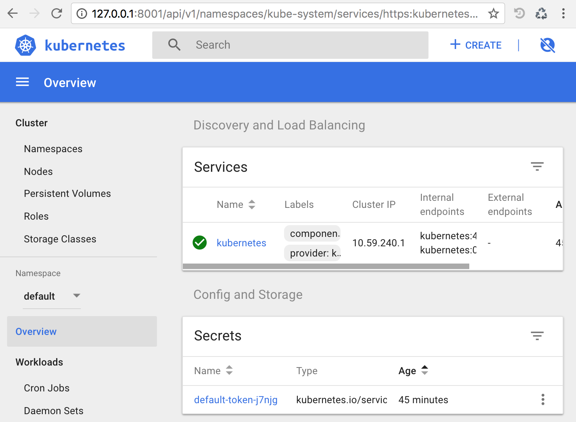Open Namespaces in the sidebar
Screen dimensions: 576x422
(x=53, y=149)
